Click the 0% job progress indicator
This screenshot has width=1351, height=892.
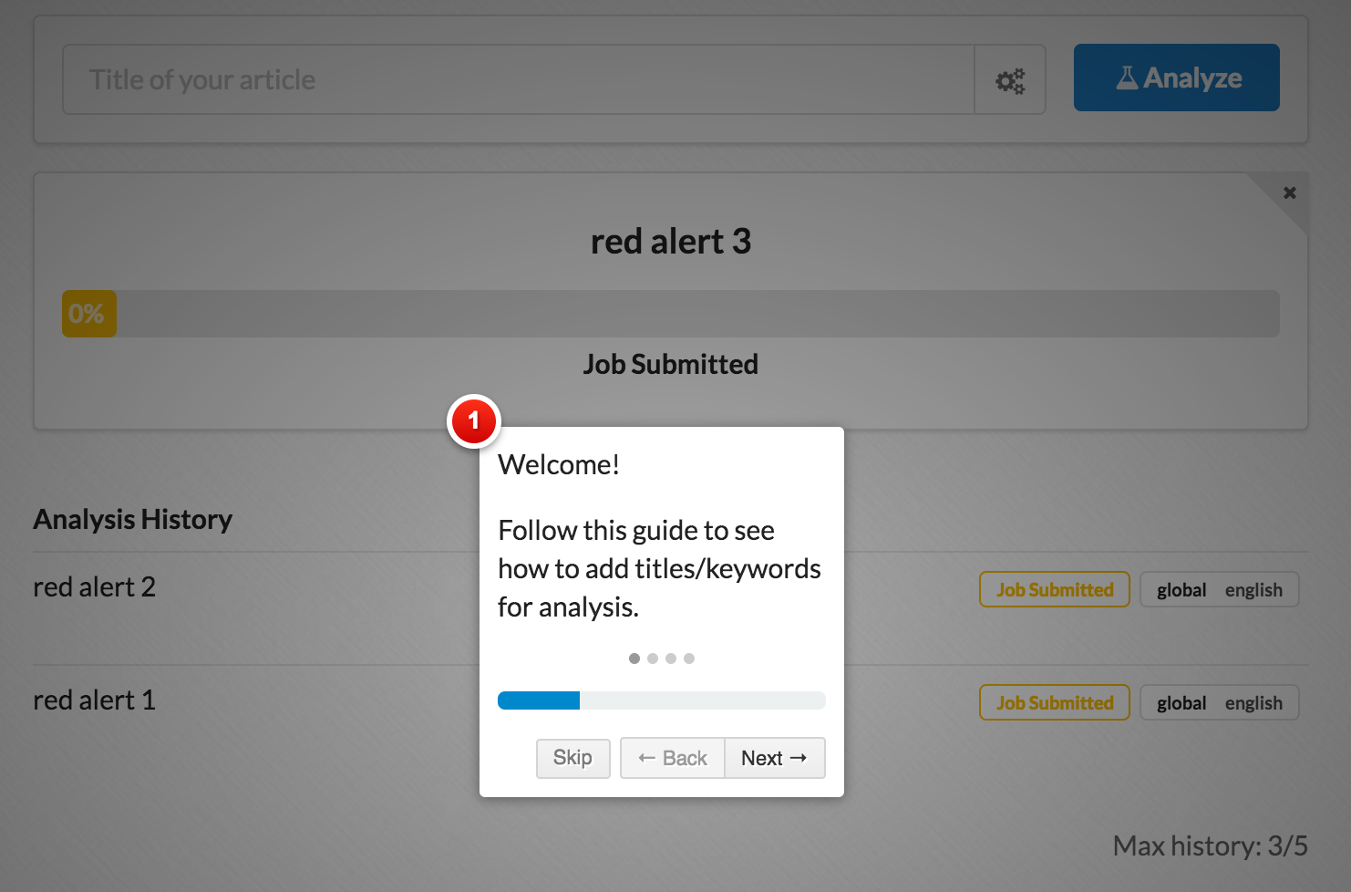pyautogui.click(x=88, y=314)
